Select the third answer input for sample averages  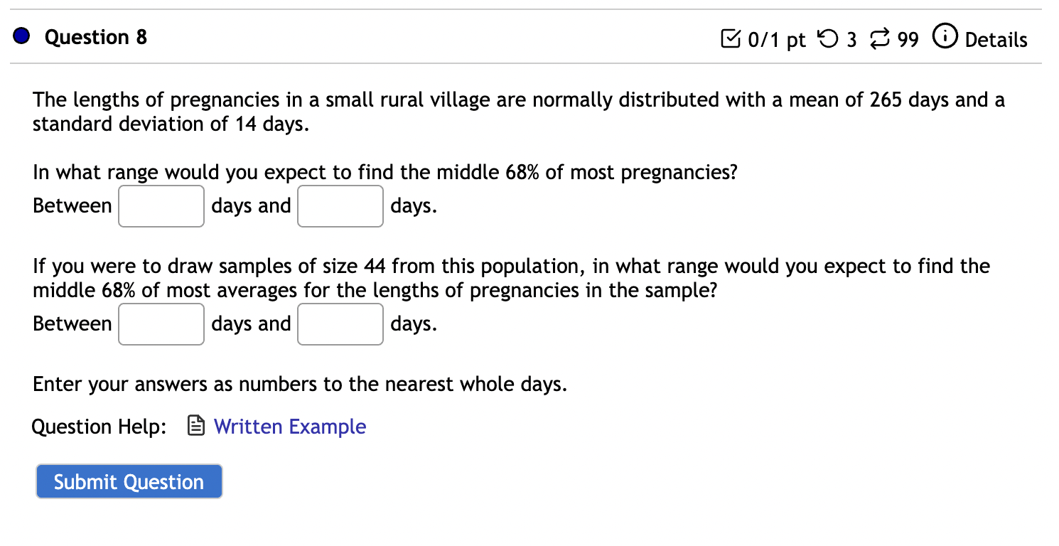click(161, 324)
